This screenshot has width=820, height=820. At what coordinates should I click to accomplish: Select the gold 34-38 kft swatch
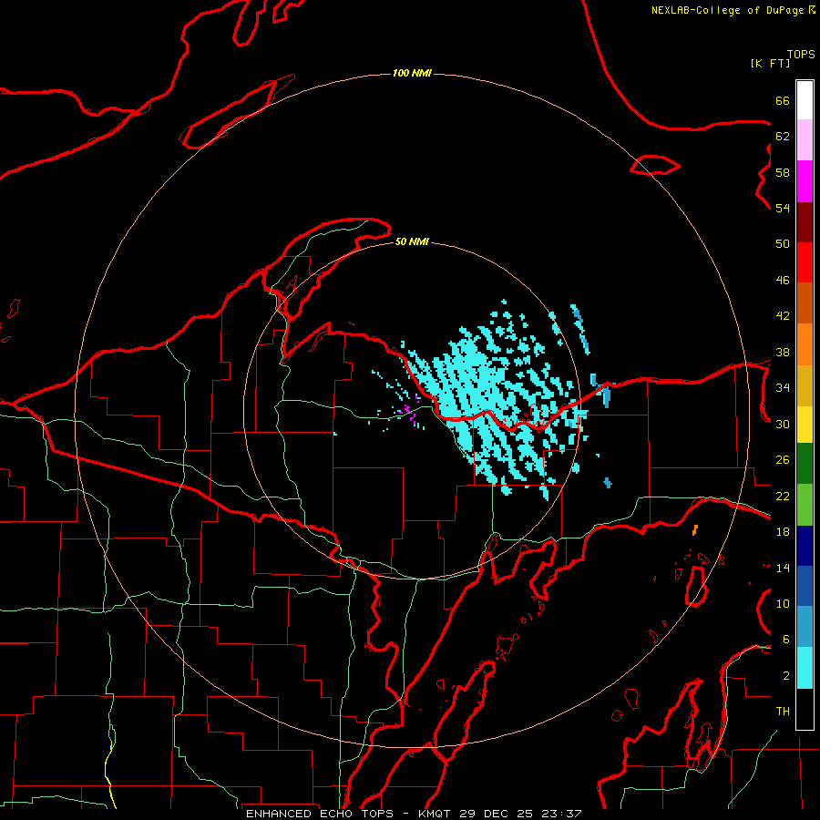(x=805, y=386)
